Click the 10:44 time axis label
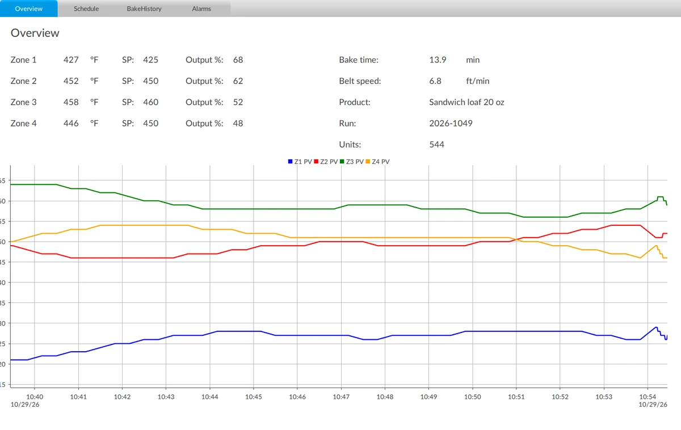Image resolution: width=681 pixels, height=430 pixels. click(x=210, y=397)
